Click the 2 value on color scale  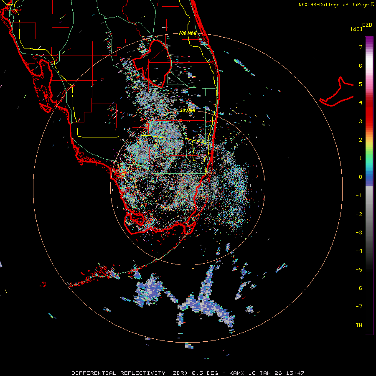pos(361,140)
